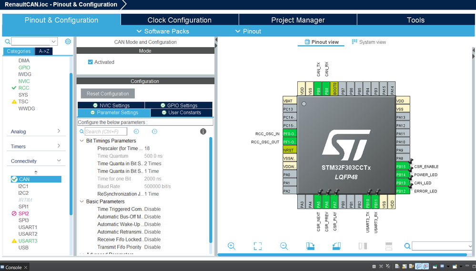Open the Tools tab
This screenshot has width=476, height=271.
pos(415,20)
